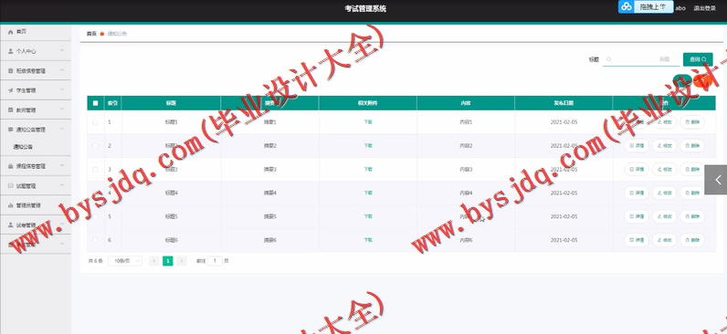Click the orange home icon in breadcrumb
The image size is (727, 334).
(x=102, y=34)
